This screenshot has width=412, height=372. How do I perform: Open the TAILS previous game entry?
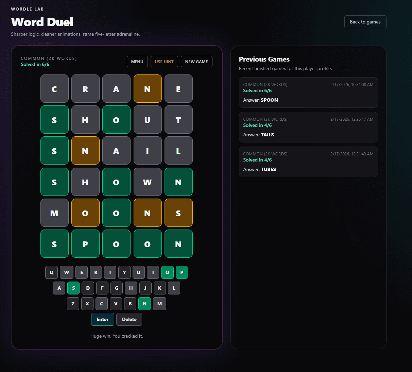pos(308,127)
